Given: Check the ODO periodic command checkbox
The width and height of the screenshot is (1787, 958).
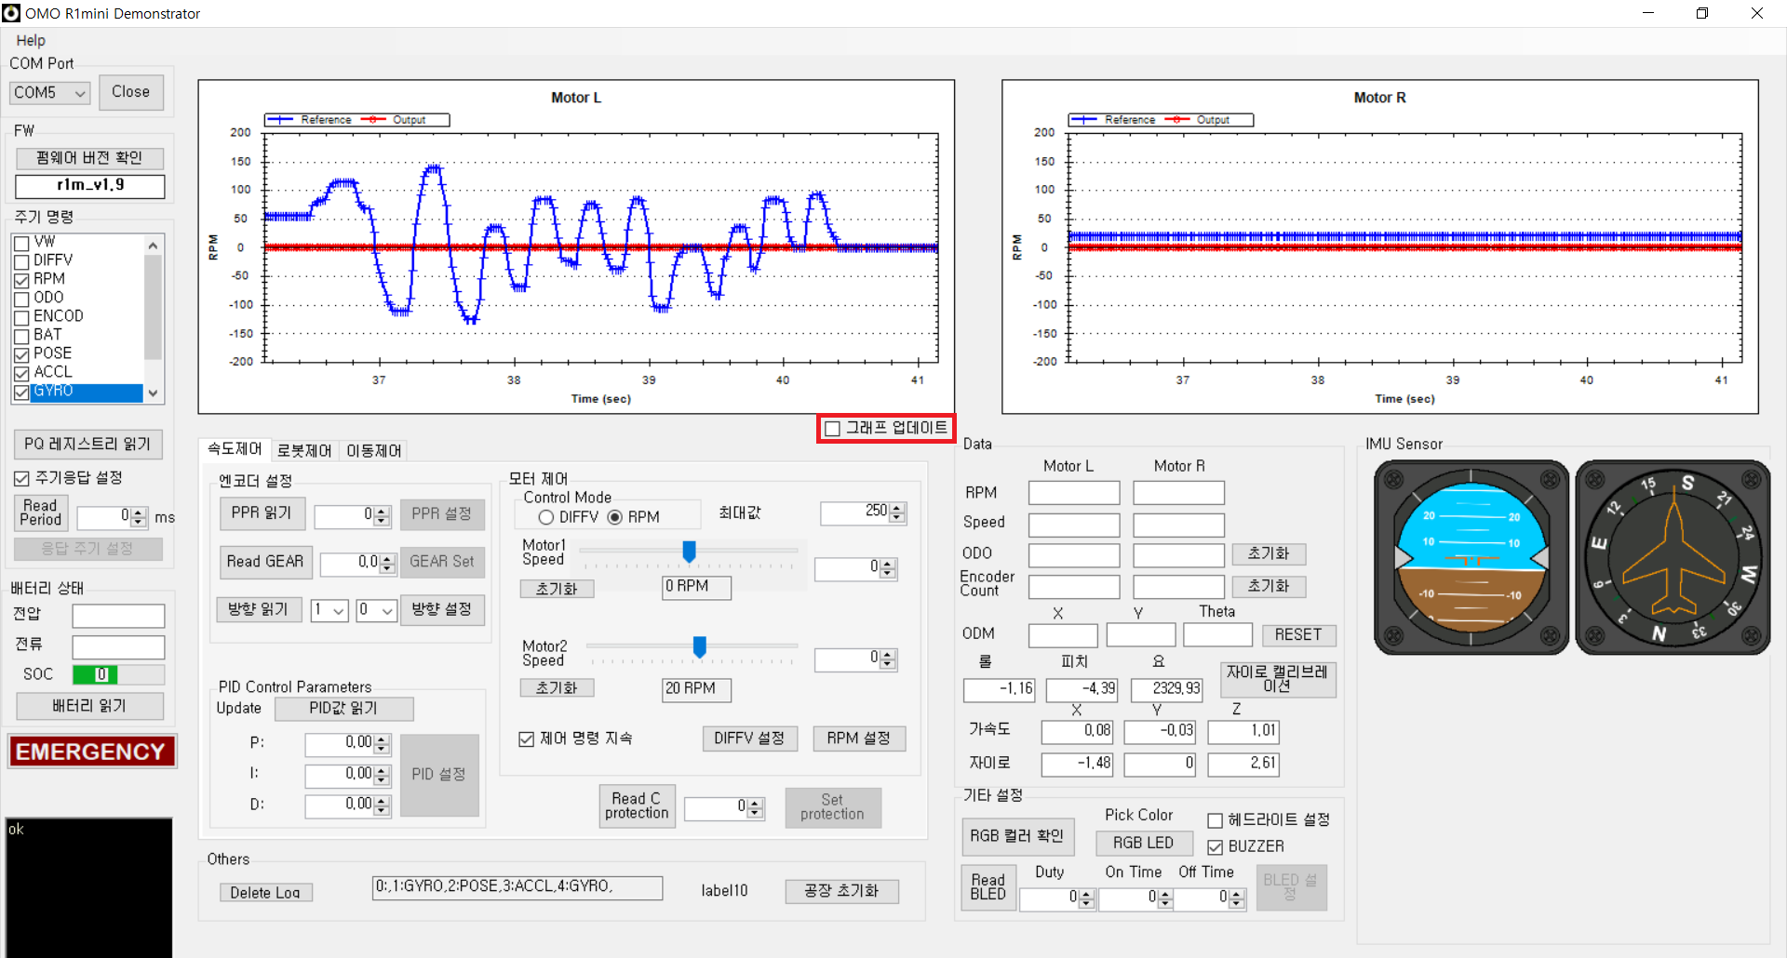Looking at the screenshot, I should pyautogui.click(x=21, y=299).
